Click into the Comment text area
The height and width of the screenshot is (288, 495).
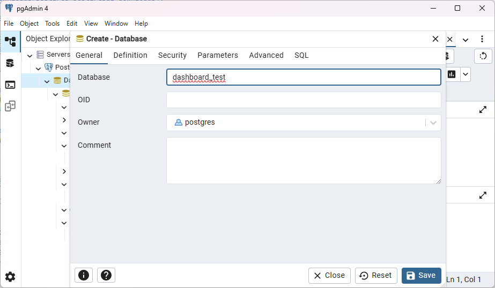coord(304,161)
